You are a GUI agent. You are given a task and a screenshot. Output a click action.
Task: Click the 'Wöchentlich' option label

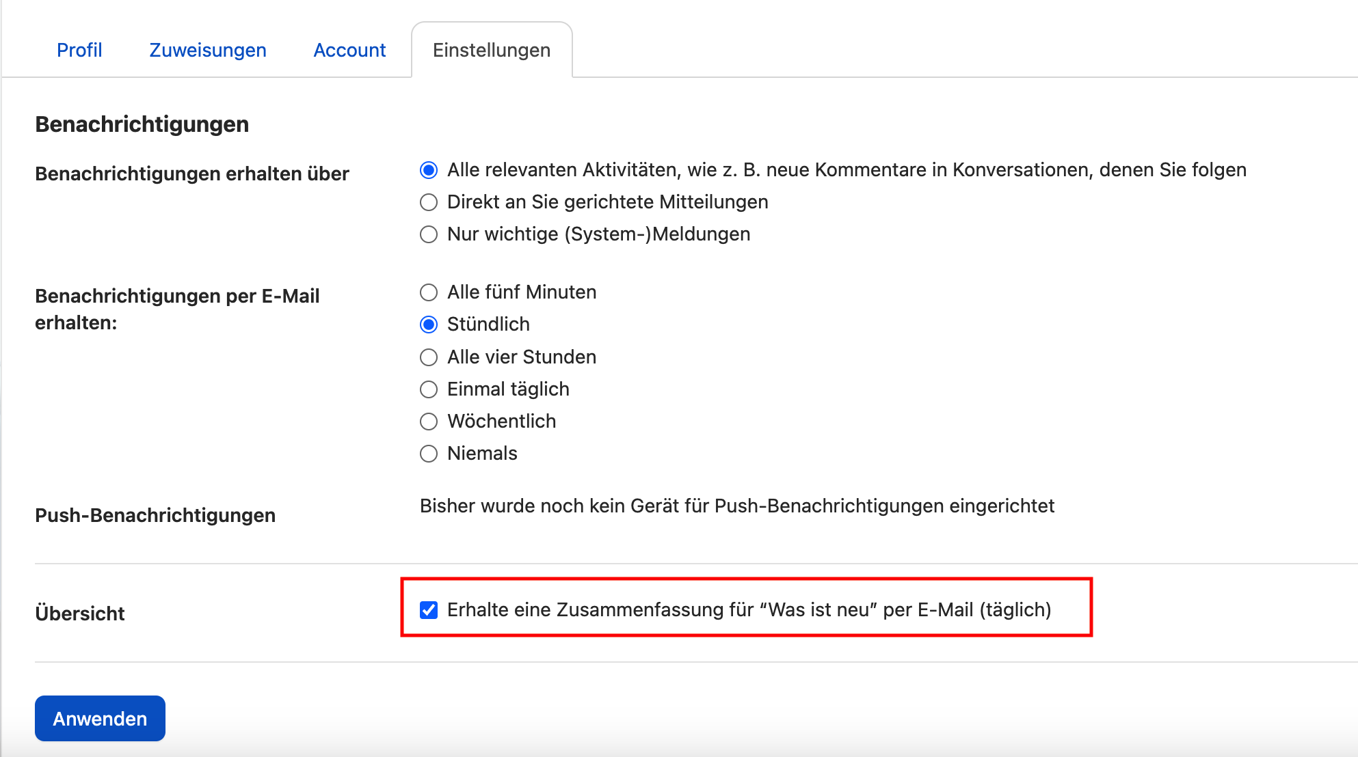pyautogui.click(x=501, y=422)
